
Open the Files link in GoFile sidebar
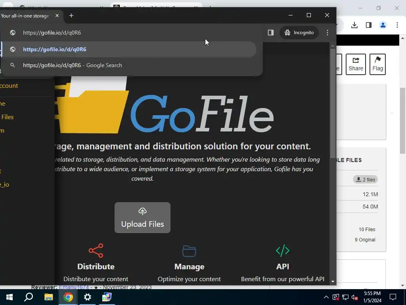pos(7,117)
